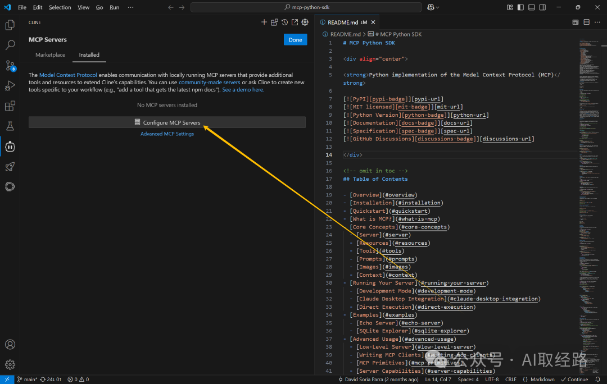Toggle primary side bar layout icon
607x384 pixels.
(x=520, y=7)
